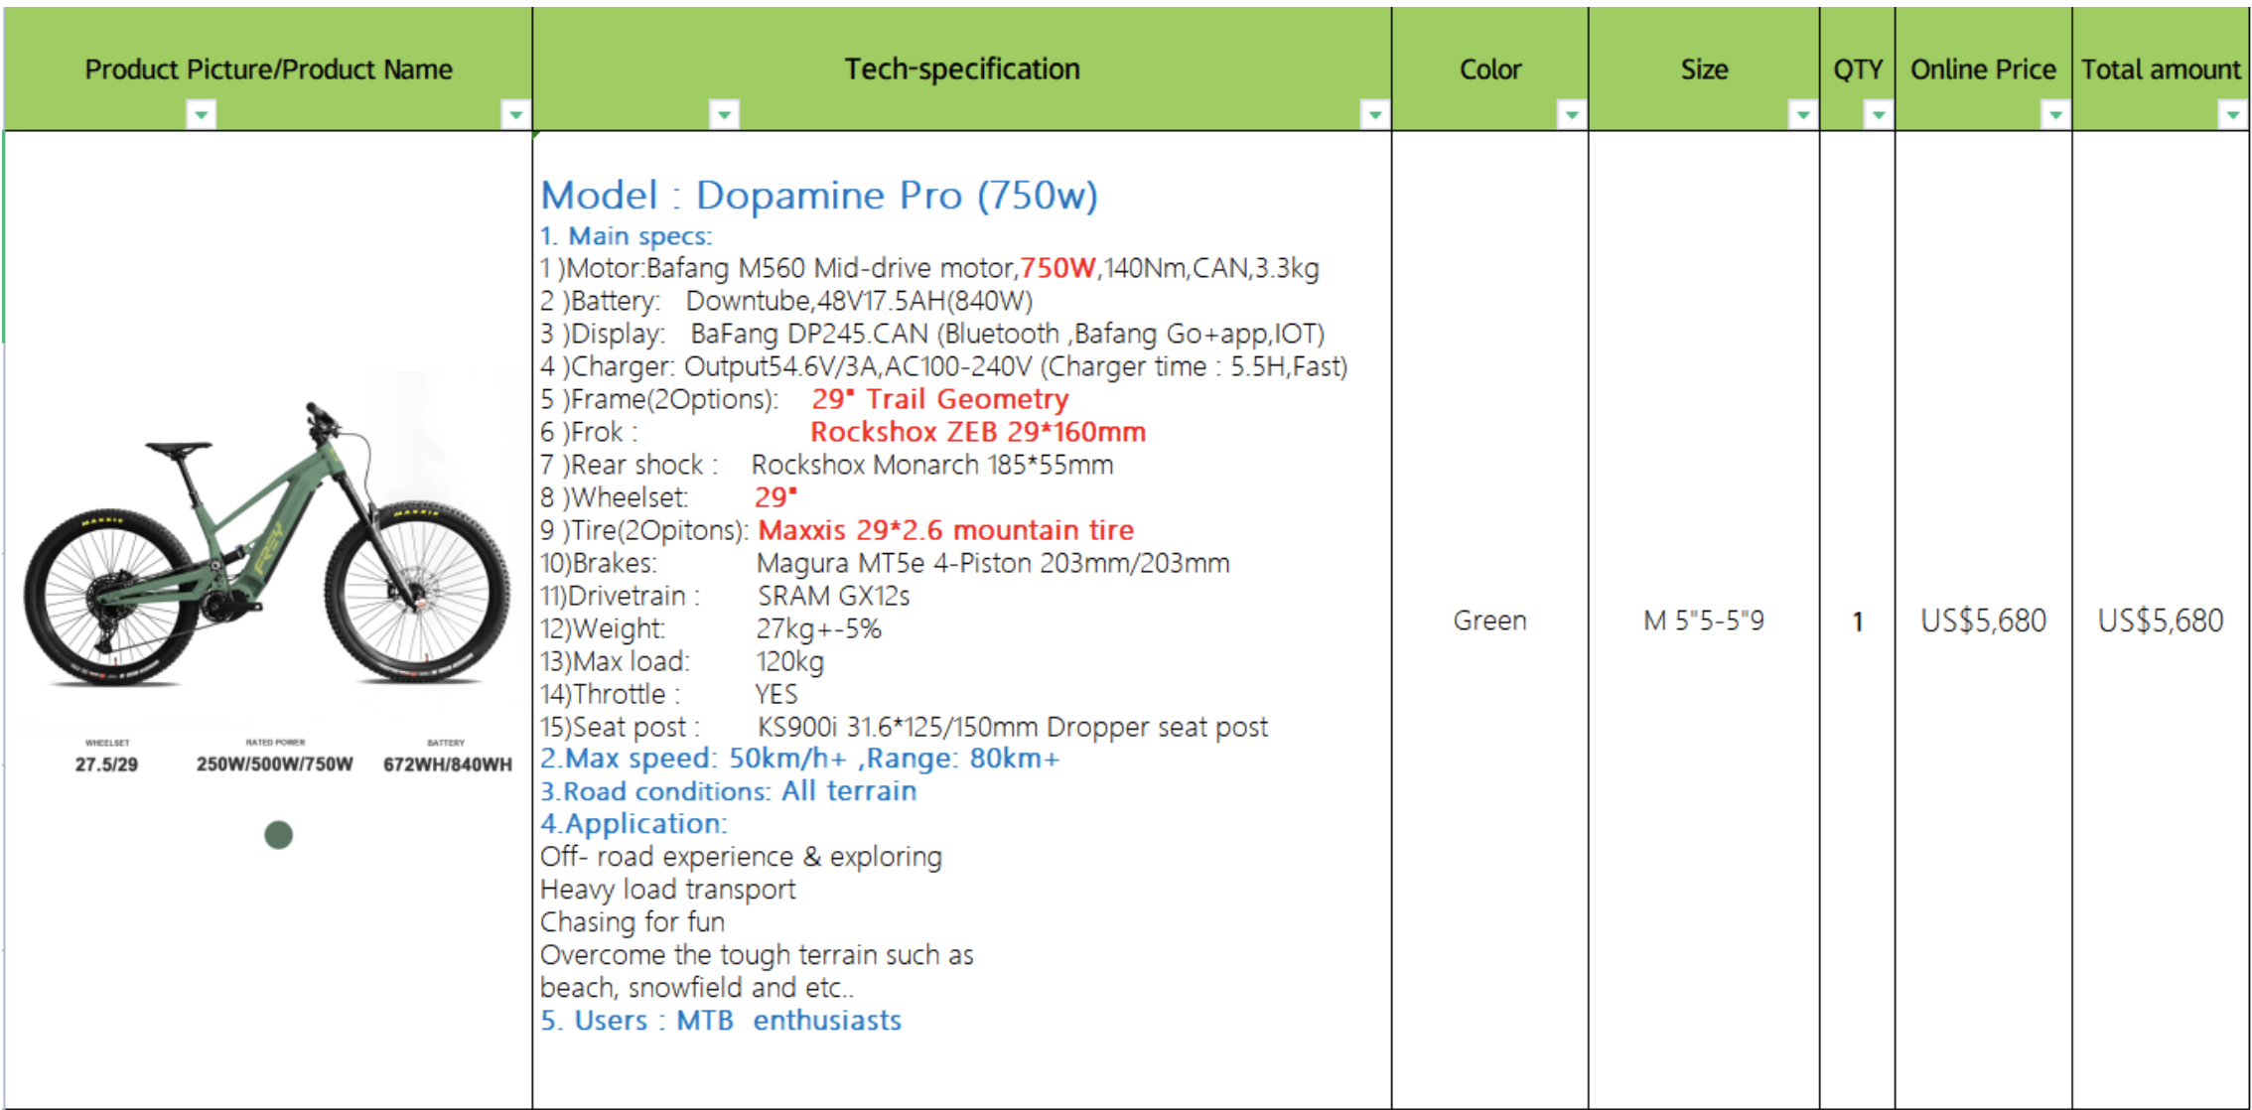Click the '5. Users : MTB enthusiasts' line

click(x=721, y=1021)
